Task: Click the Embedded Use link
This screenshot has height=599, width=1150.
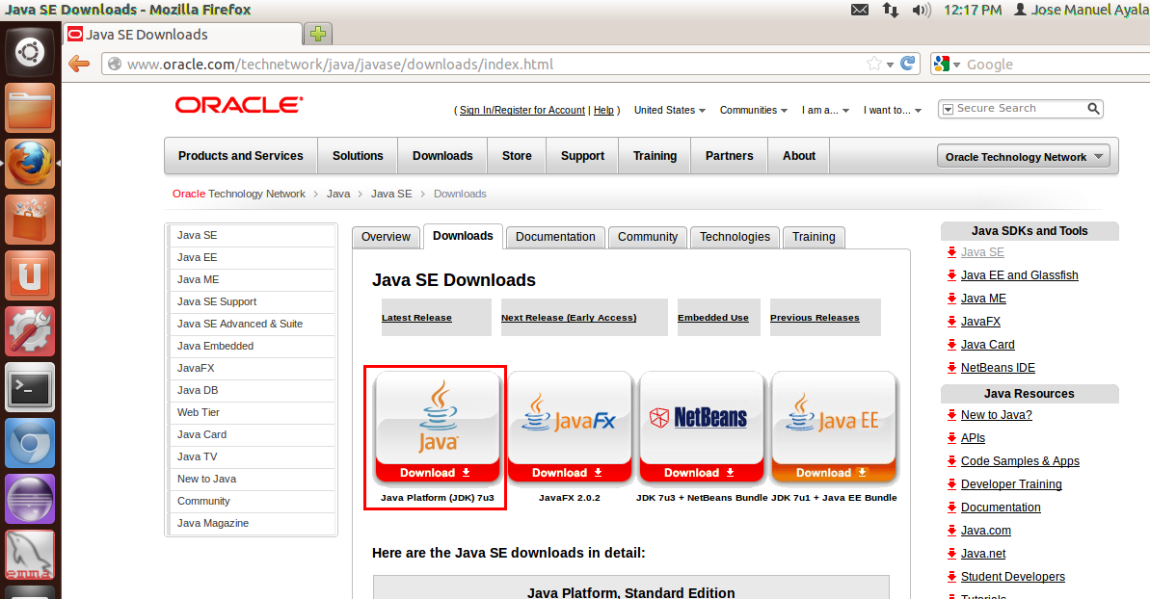Action: [713, 318]
